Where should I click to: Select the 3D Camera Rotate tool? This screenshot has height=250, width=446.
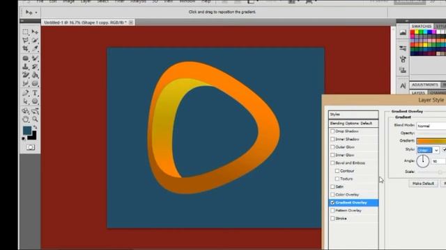(35, 111)
